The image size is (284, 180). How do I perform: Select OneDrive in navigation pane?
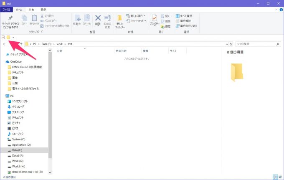(x=14, y=61)
